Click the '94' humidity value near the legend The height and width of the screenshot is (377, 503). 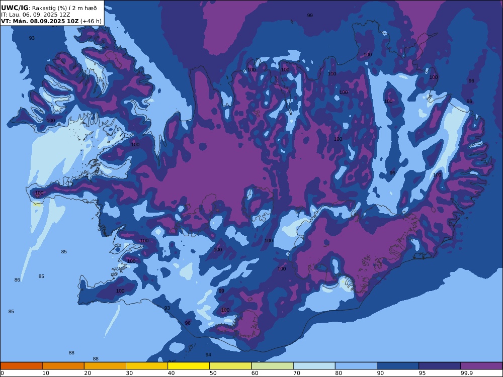click(x=208, y=354)
